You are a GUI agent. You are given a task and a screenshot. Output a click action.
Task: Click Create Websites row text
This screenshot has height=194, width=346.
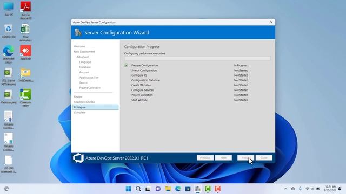pos(141,85)
